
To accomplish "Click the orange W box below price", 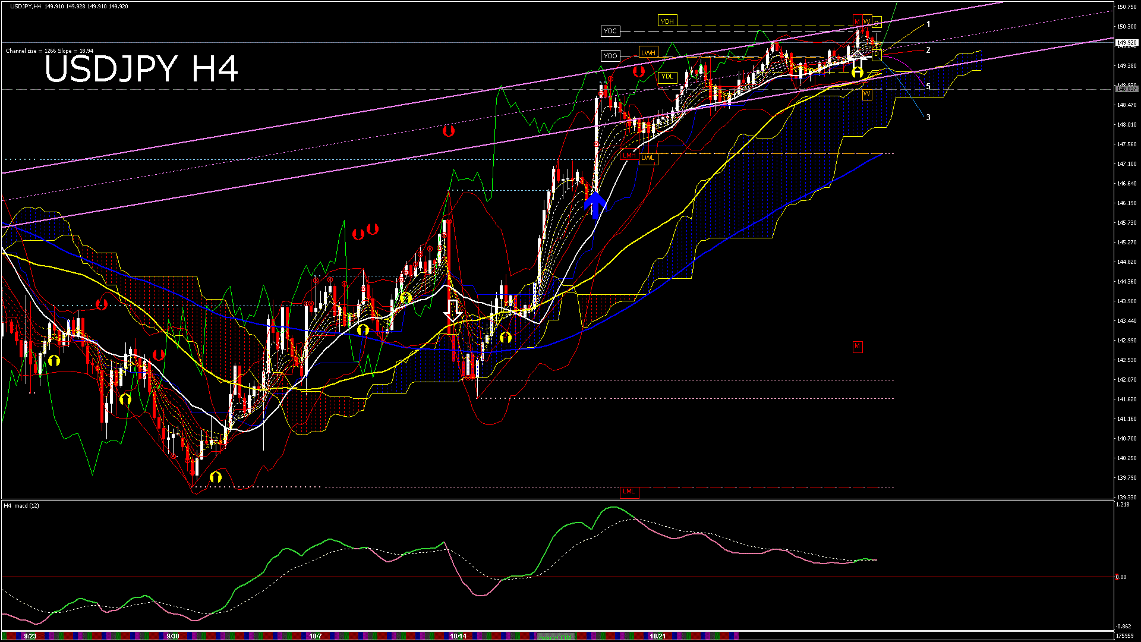I will point(867,94).
